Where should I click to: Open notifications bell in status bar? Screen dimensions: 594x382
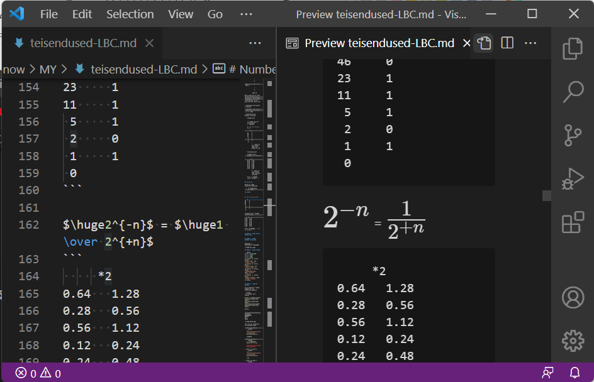pyautogui.click(x=574, y=373)
